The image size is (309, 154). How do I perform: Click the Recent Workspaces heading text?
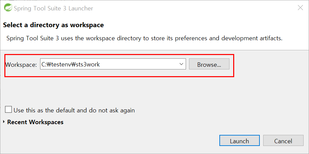tap(35, 122)
